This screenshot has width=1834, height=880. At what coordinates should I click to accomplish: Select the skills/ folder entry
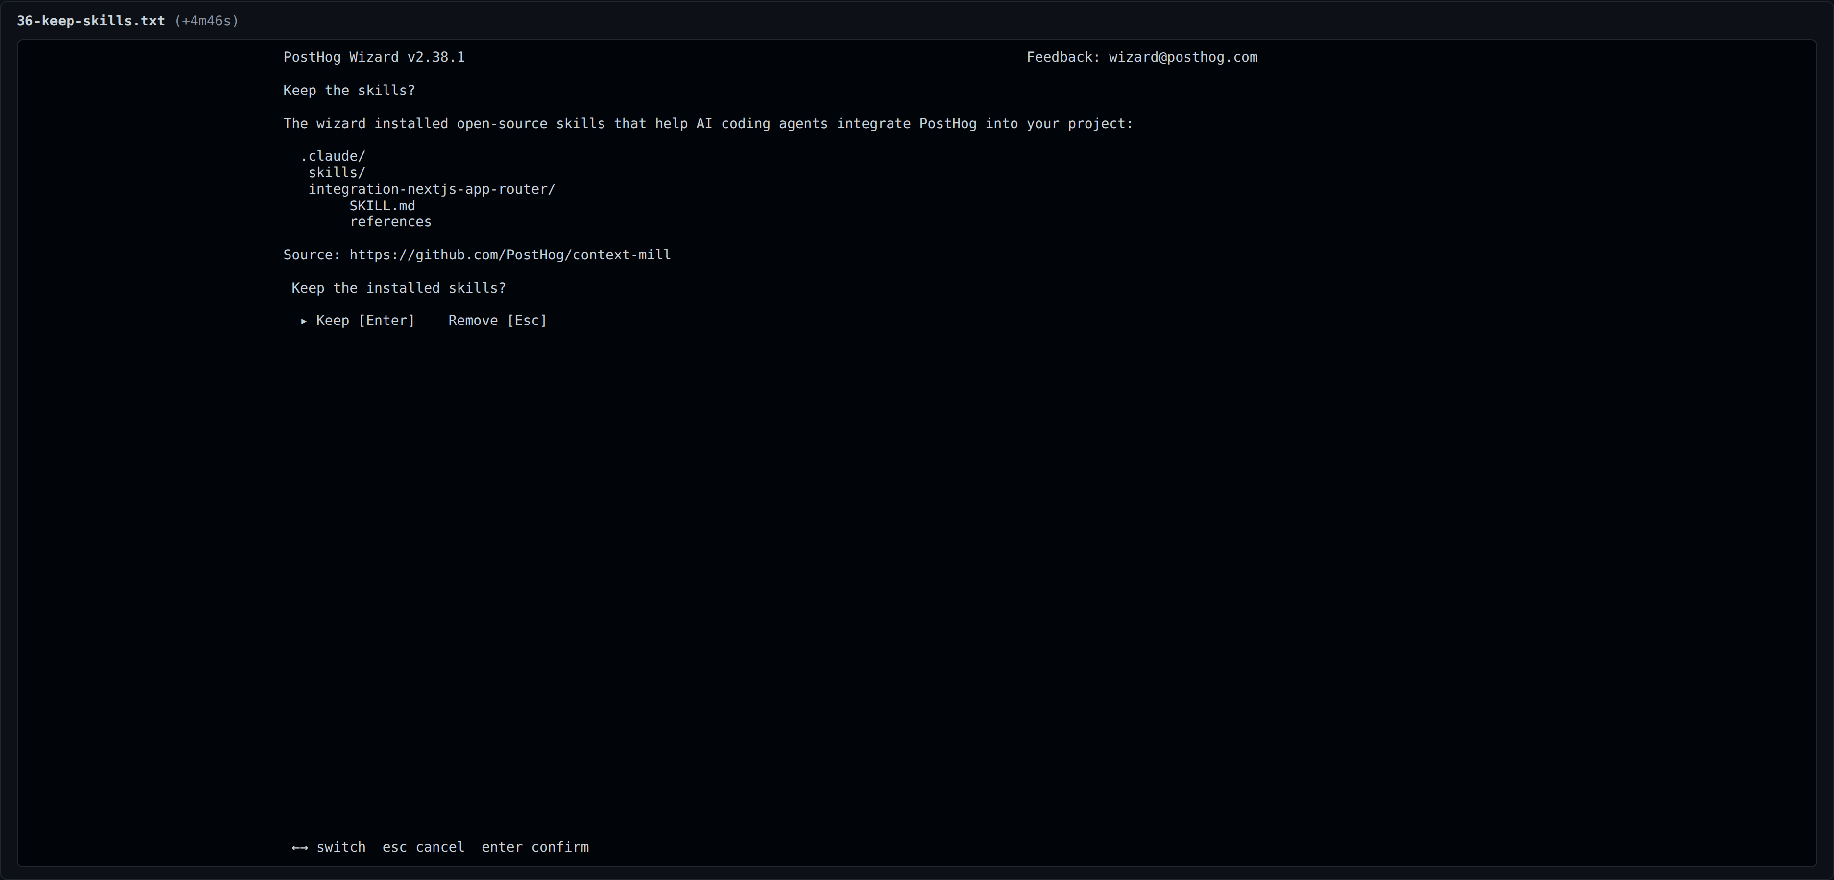pyautogui.click(x=337, y=173)
